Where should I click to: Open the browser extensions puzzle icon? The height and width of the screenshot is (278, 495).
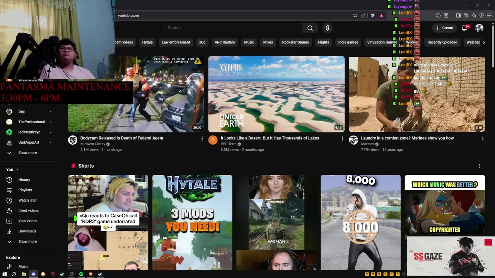438,15
